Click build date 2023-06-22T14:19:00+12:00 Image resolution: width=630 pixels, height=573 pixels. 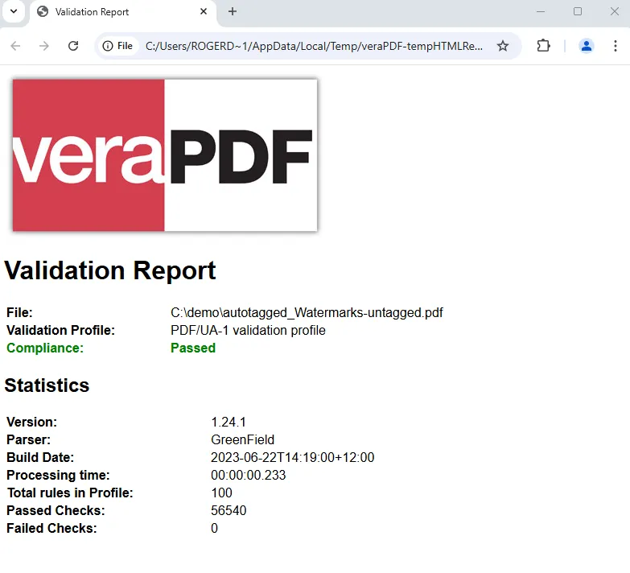coord(293,457)
